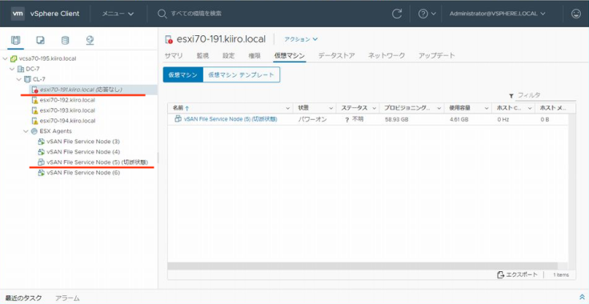This screenshot has width=589, height=304.
Task: Select esxi70-191.kiiro.local in the tree
Action: point(81,90)
